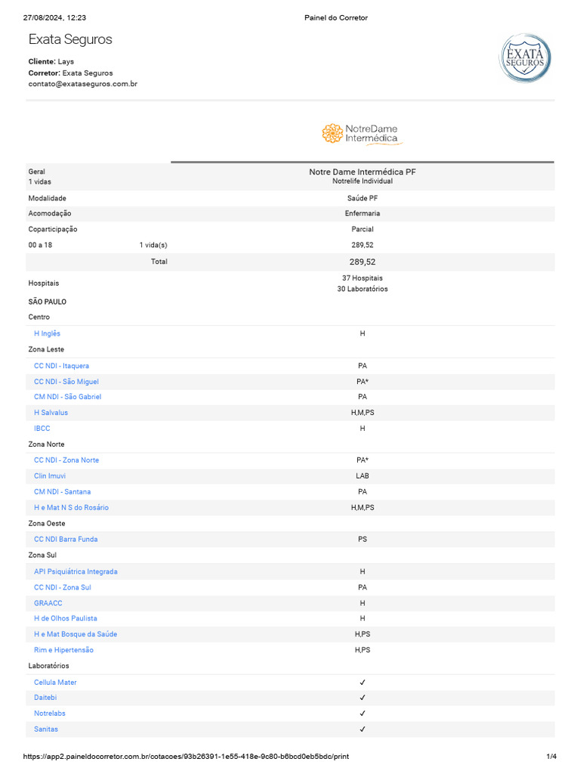Open CC NDI - Itaquera link
The image size is (580, 774).
point(61,366)
